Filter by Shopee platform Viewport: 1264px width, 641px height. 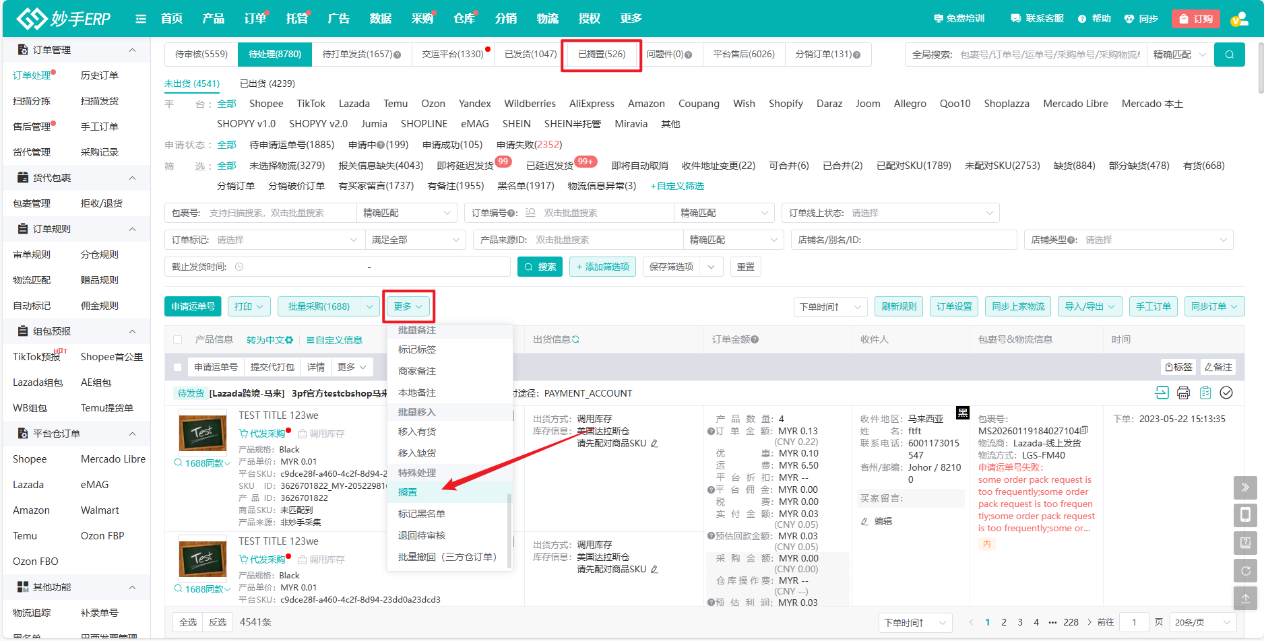coord(266,104)
